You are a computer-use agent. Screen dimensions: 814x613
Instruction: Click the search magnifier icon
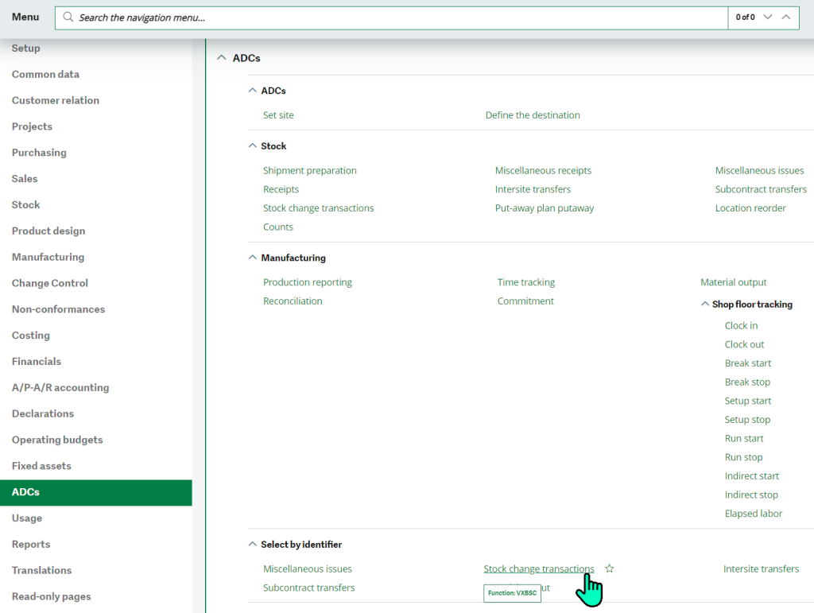[x=68, y=17]
